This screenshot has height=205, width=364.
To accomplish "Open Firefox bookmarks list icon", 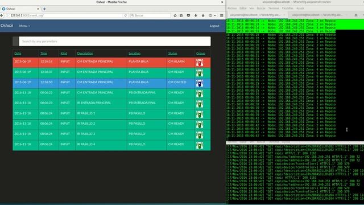I will 181,15.
